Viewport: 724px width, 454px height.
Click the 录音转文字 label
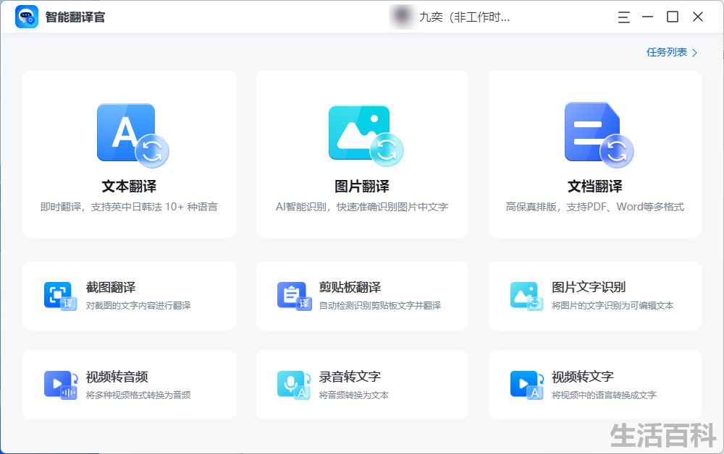coord(350,377)
